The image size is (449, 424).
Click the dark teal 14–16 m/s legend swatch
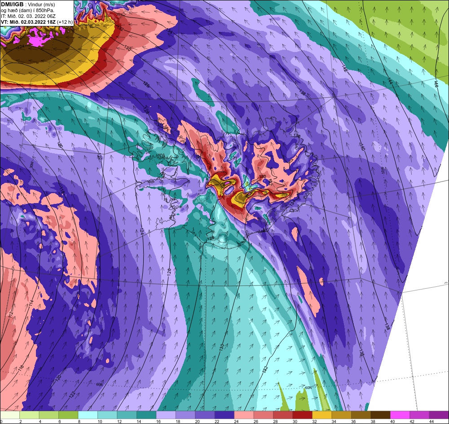click(146, 415)
